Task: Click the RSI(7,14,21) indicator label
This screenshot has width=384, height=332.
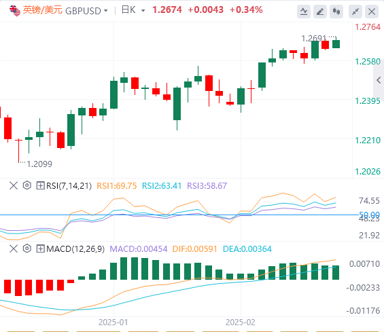Action: [69, 186]
